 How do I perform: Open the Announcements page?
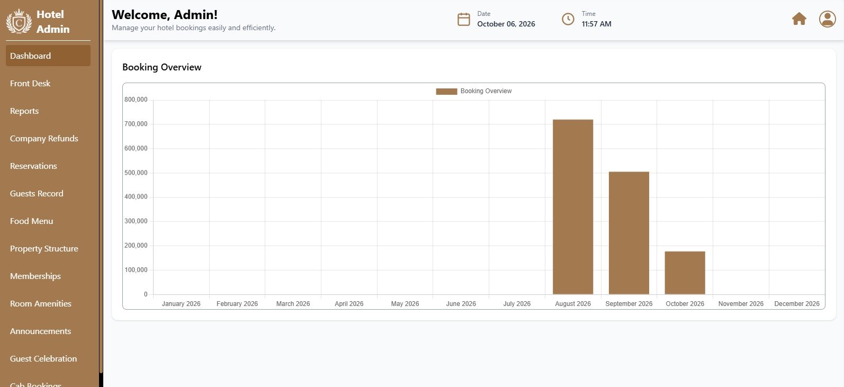[48, 331]
